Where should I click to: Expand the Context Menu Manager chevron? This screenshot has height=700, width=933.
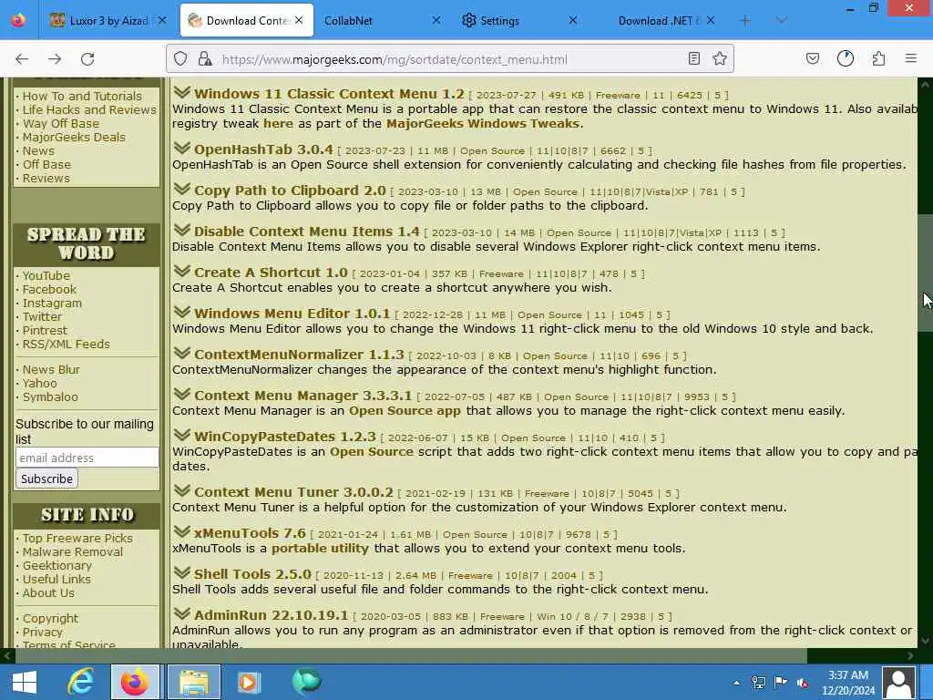click(182, 395)
